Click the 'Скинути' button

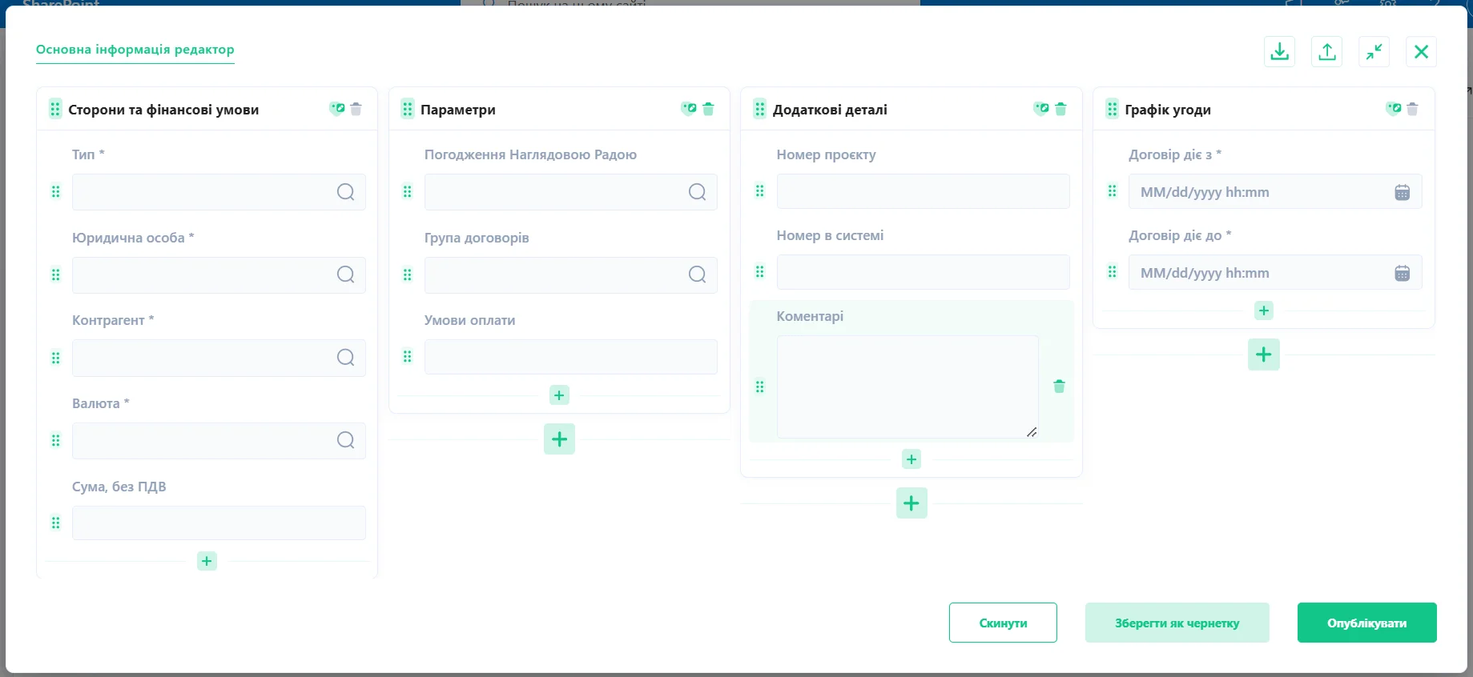coord(1003,623)
